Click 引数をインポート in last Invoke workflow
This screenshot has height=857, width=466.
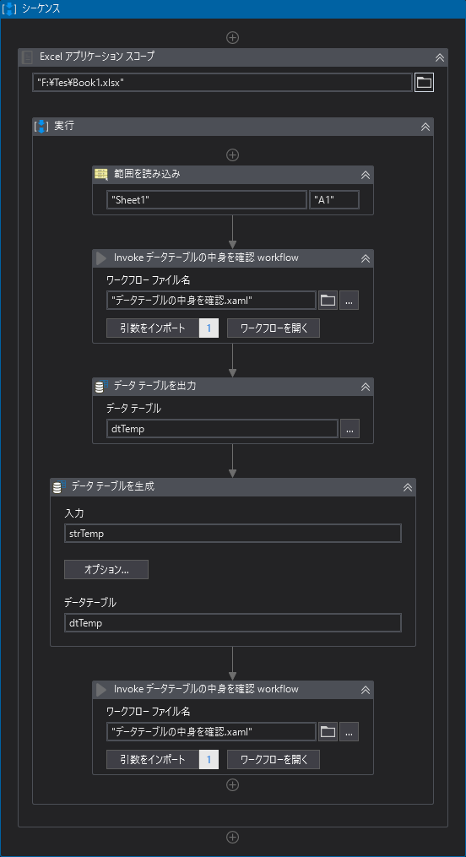point(153,760)
